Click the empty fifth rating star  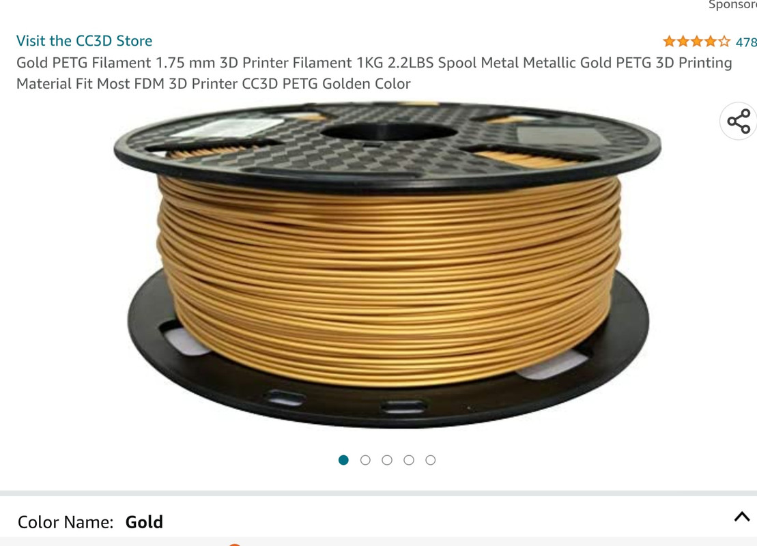coord(724,42)
